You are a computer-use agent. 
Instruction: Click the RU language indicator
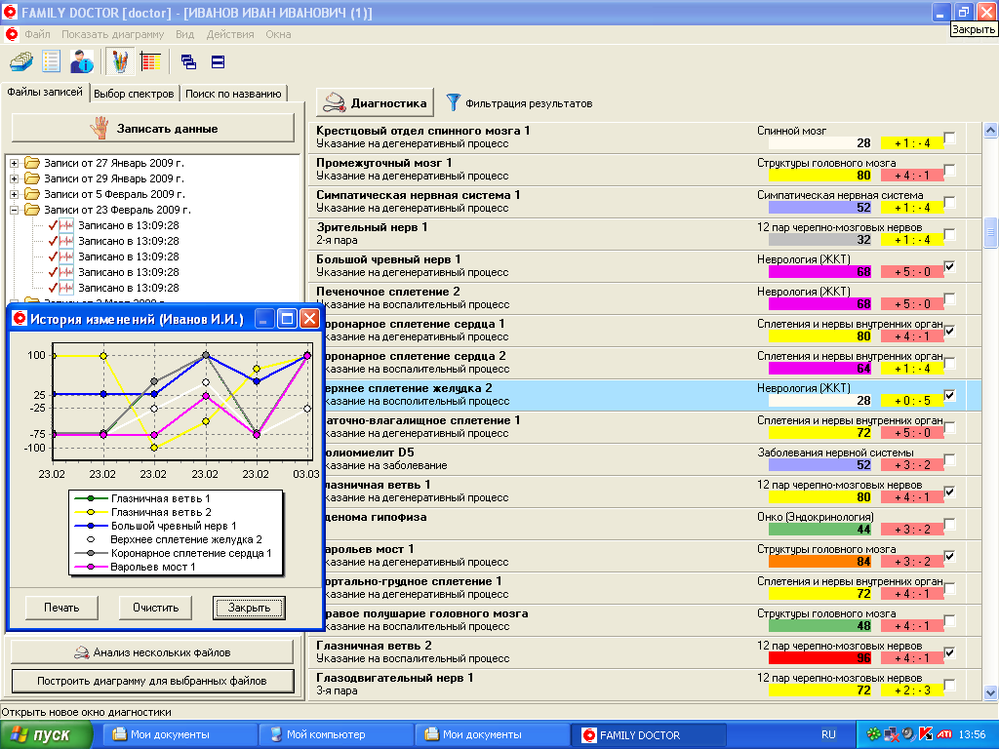[828, 734]
